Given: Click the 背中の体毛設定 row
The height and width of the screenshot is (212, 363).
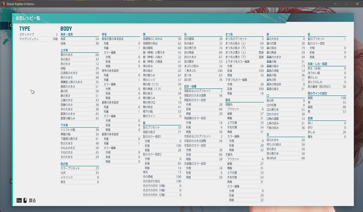Looking at the screenshot, I should [x=121, y=71].
